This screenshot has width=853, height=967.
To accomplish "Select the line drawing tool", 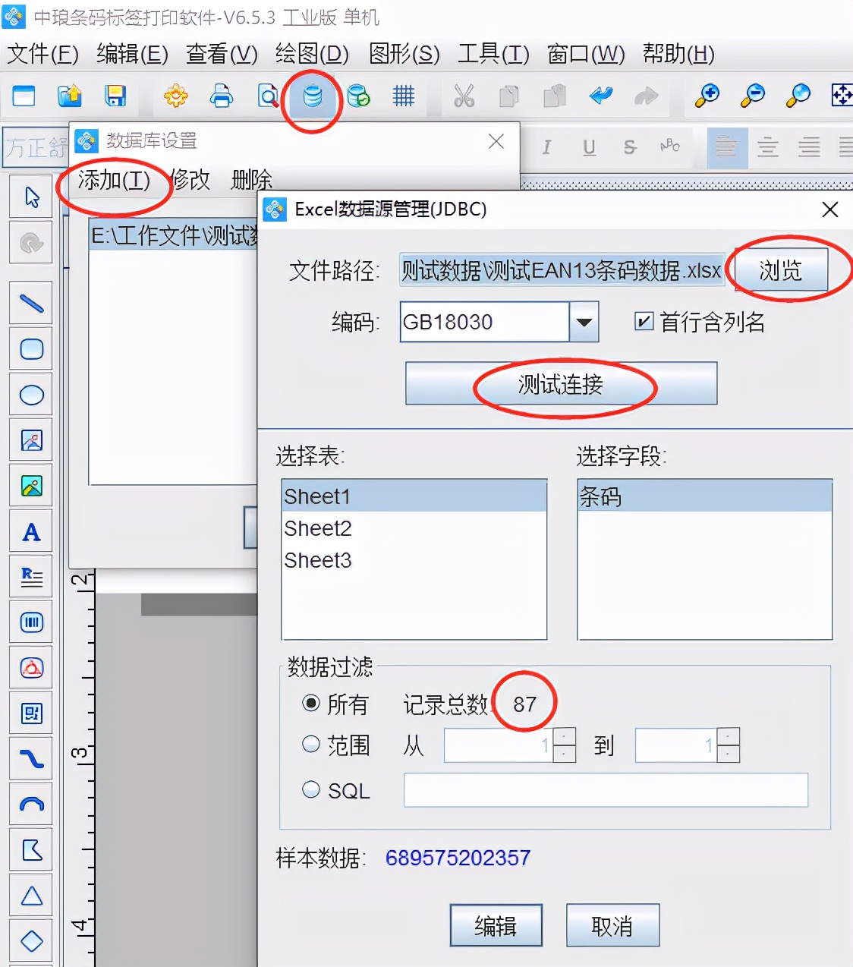I will (31, 304).
